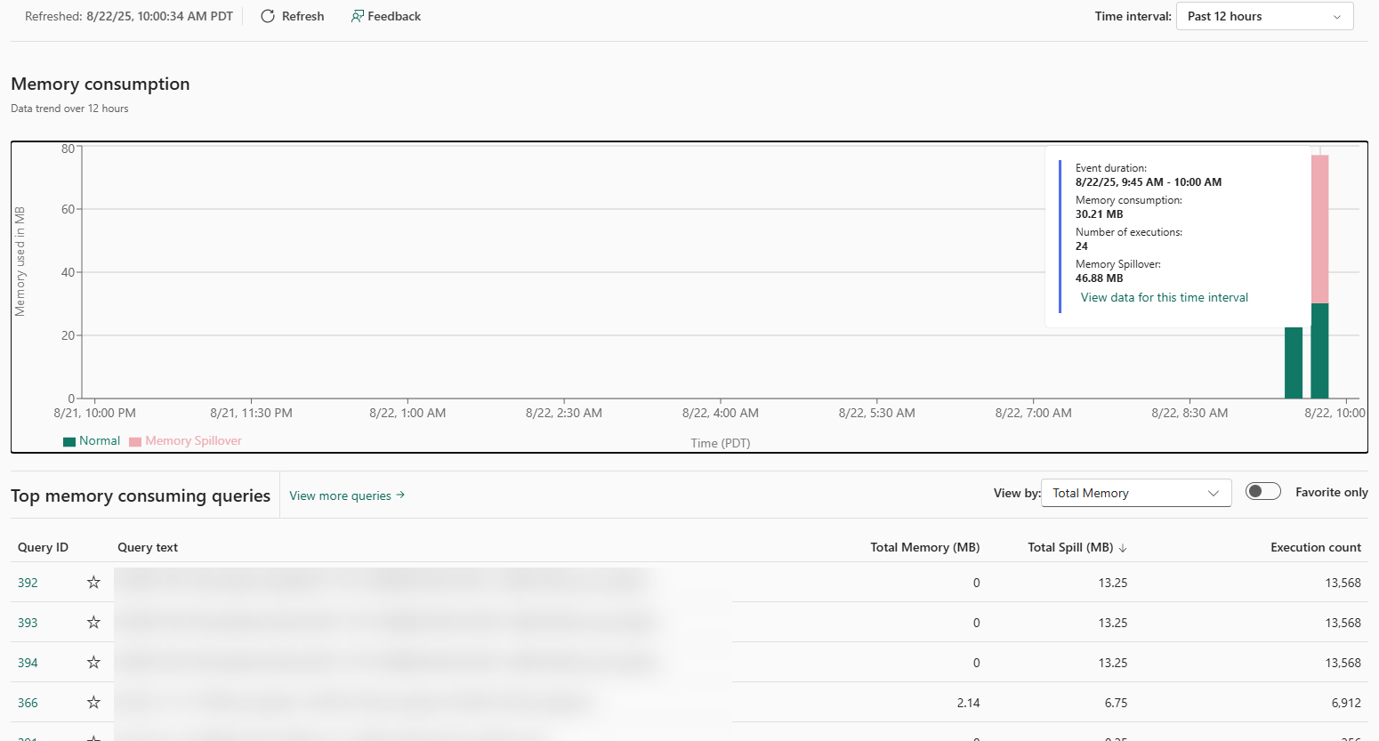Viewport: 1379px width, 741px height.
Task: Open query ID 392 link
Action: coord(28,583)
